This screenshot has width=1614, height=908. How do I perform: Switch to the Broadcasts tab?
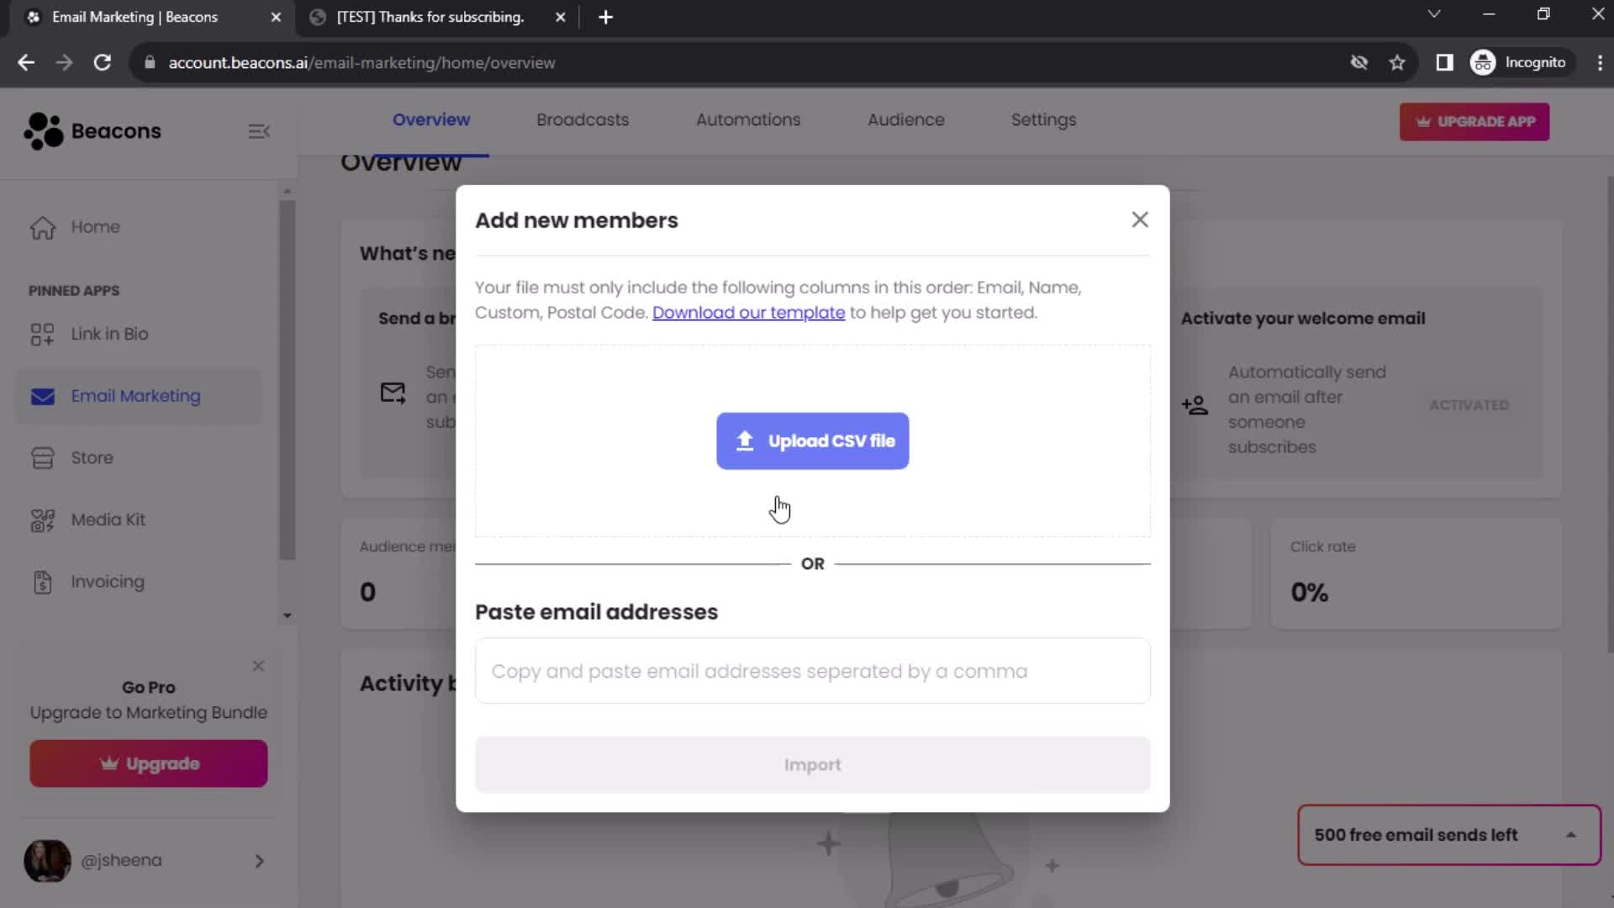pyautogui.click(x=582, y=119)
